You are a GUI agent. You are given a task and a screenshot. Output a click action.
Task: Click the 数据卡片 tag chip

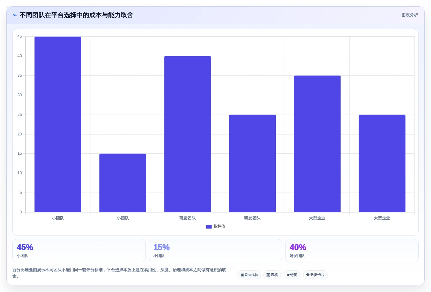(315, 275)
